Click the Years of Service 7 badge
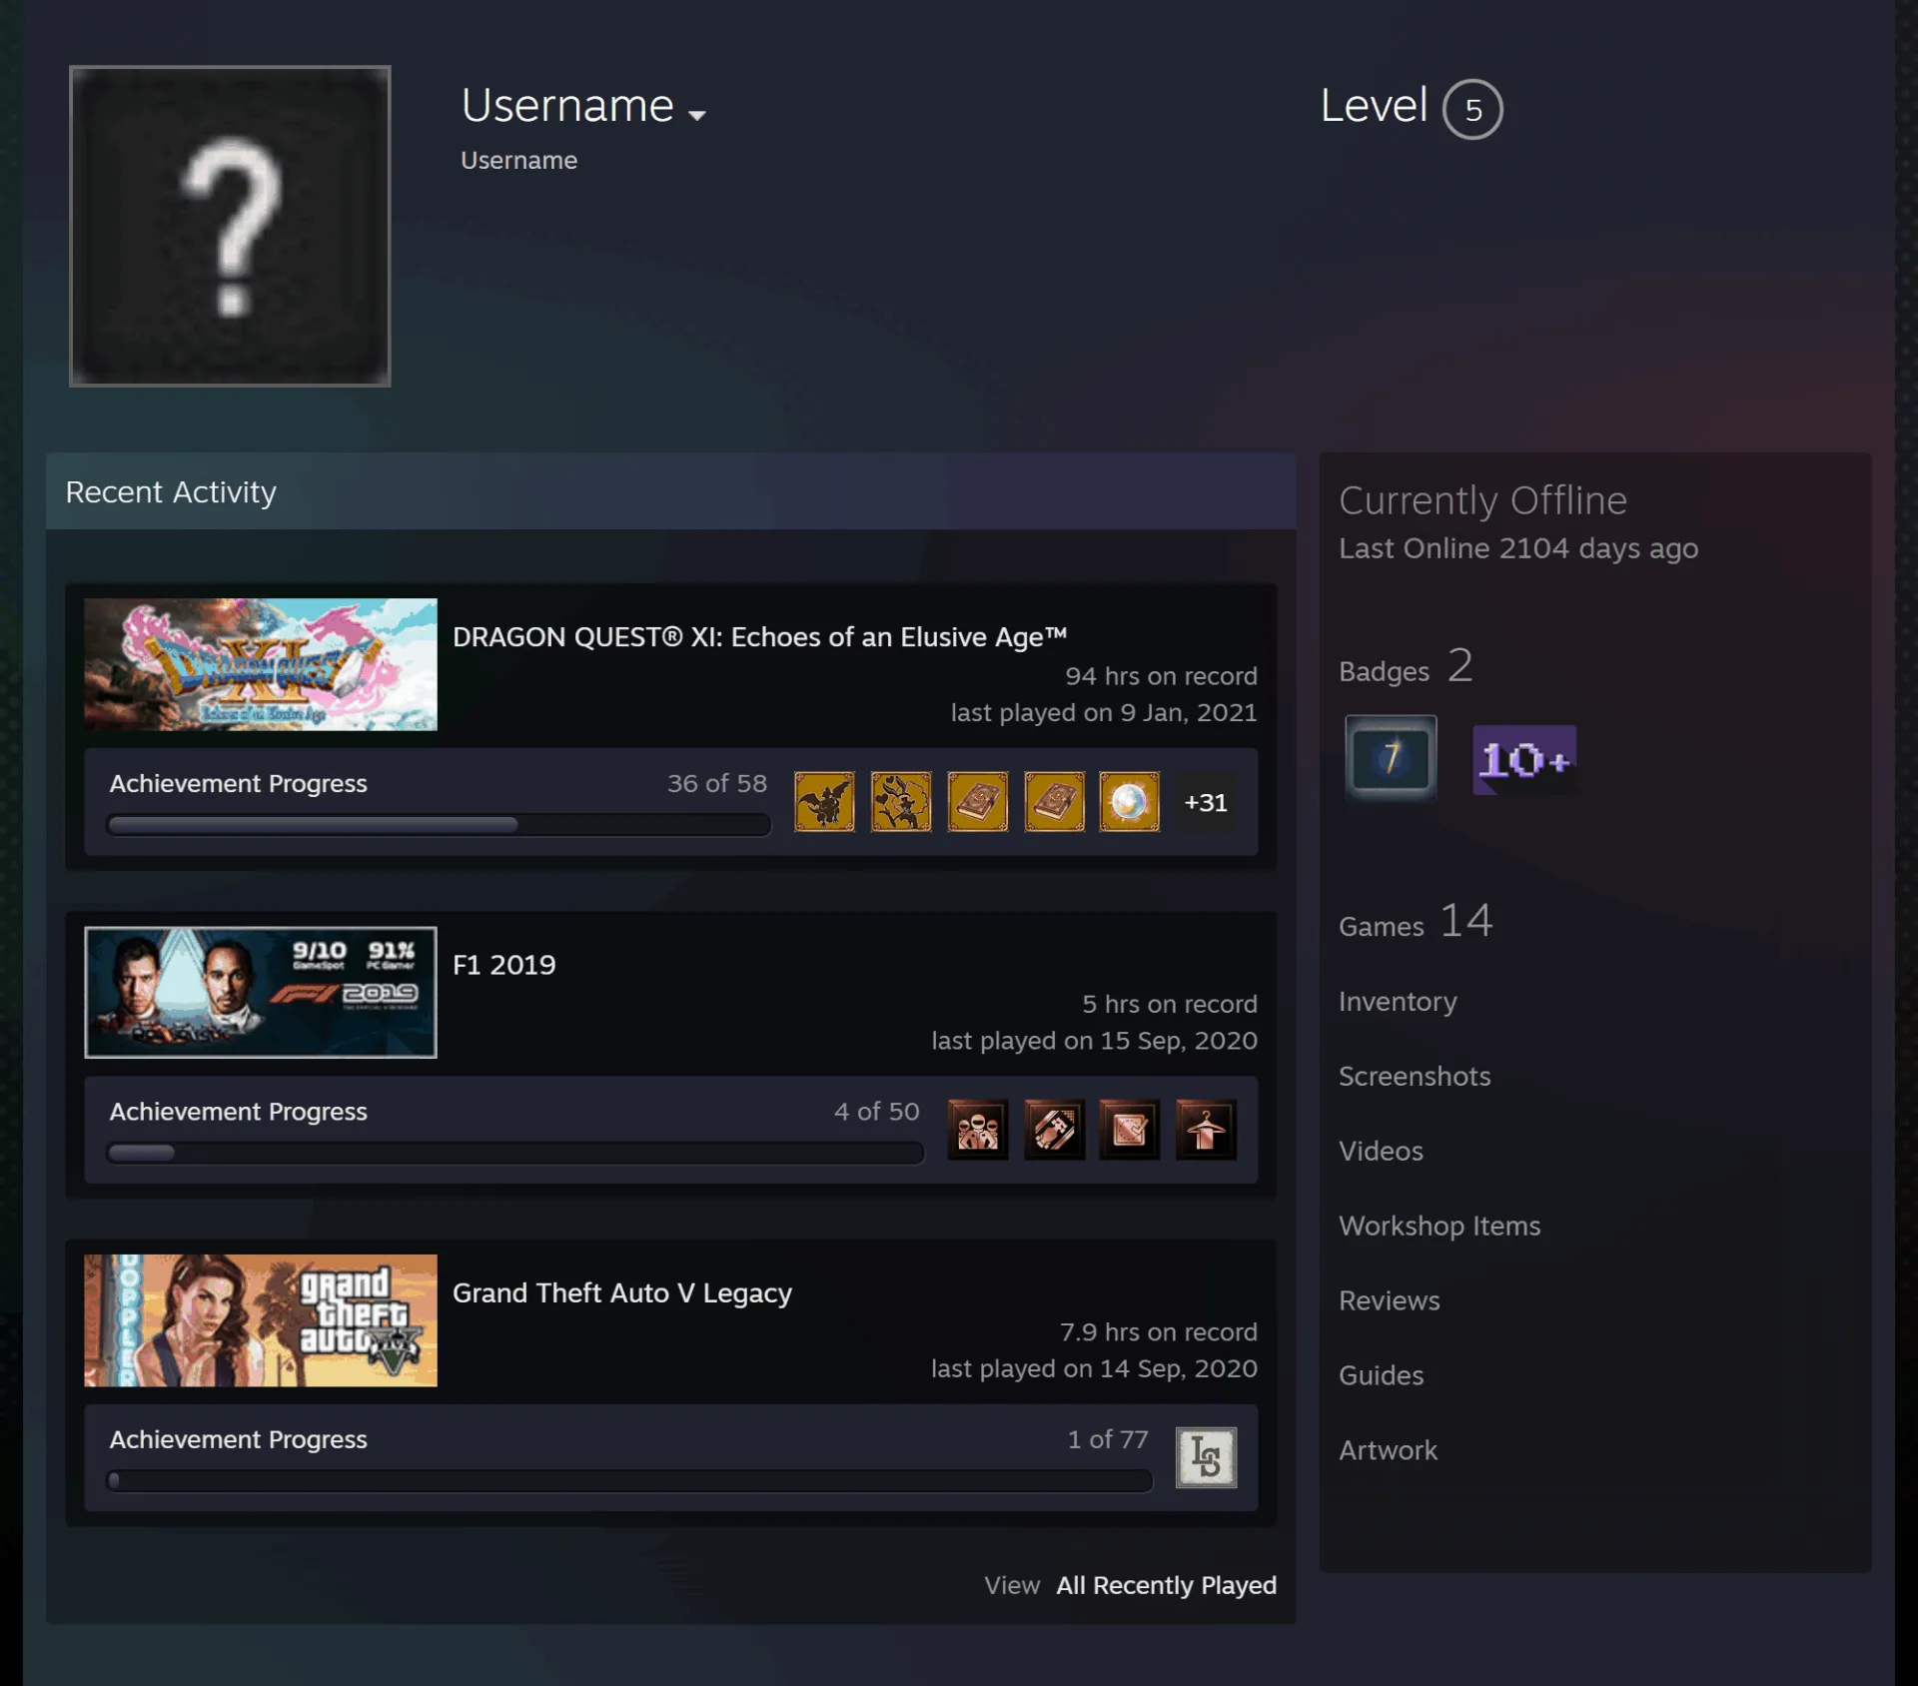This screenshot has height=1686, width=1918. pyautogui.click(x=1391, y=758)
